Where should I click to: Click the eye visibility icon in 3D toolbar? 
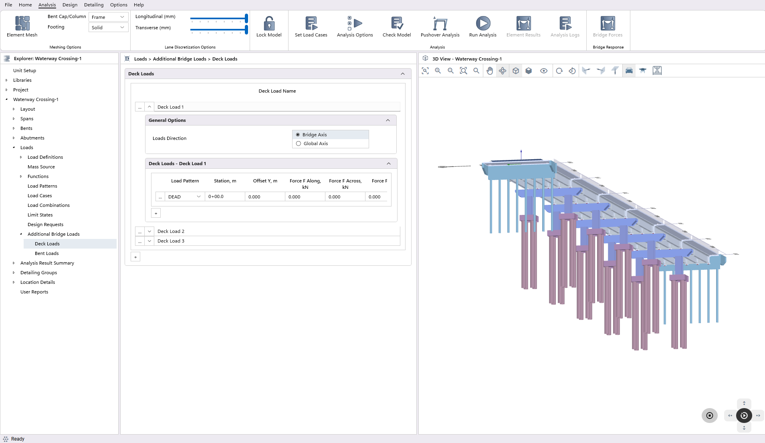pos(543,71)
